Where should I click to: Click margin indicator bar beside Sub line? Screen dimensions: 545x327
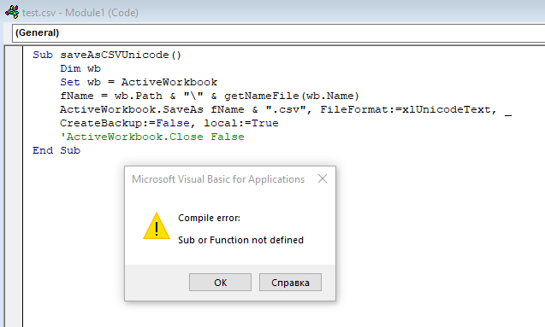click(x=14, y=55)
